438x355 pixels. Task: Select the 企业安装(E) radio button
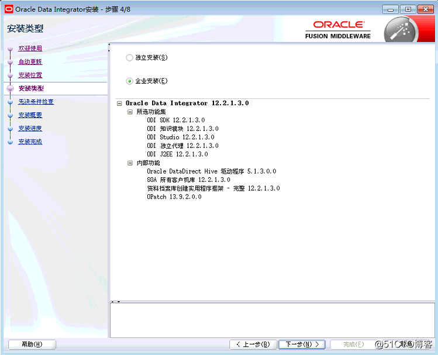click(x=129, y=81)
